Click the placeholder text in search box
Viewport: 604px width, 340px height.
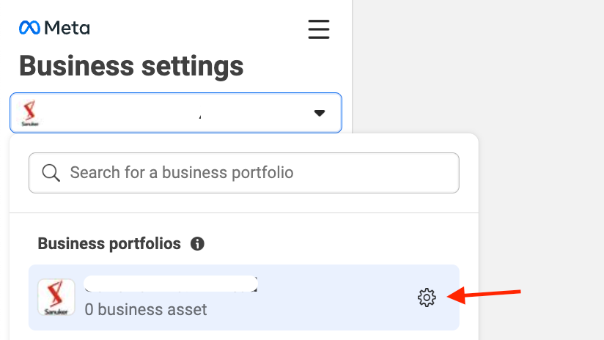click(x=182, y=172)
